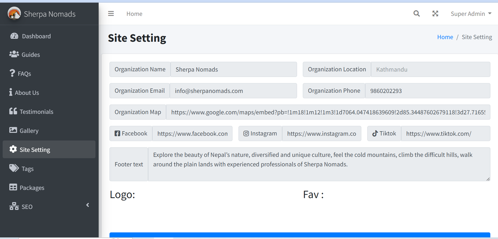This screenshot has width=498, height=239.
Task: Open the search magnifier icon
Action: pos(416,14)
